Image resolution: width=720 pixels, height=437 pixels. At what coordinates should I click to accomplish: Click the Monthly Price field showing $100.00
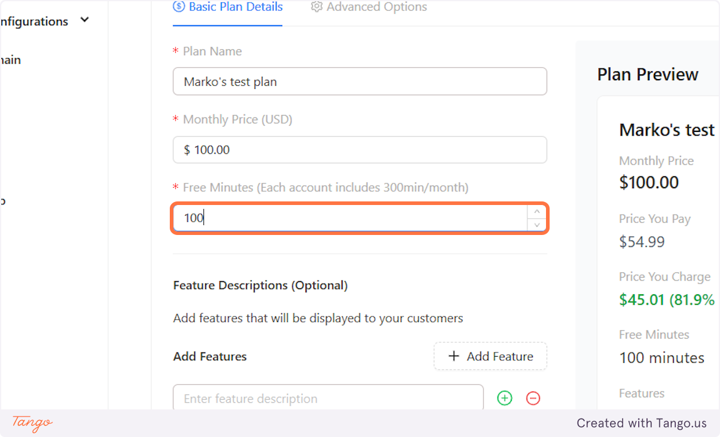coord(359,150)
